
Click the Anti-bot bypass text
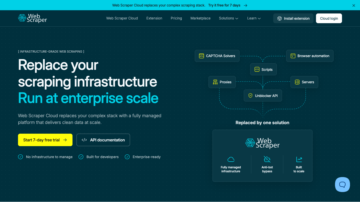coord(267,169)
